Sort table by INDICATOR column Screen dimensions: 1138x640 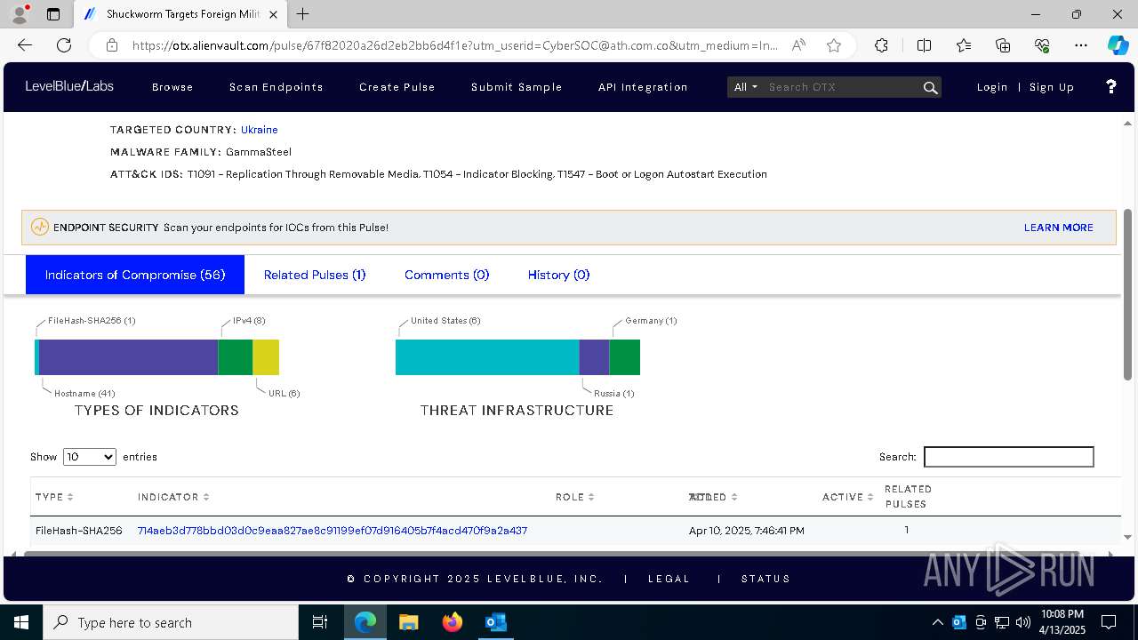pos(173,497)
